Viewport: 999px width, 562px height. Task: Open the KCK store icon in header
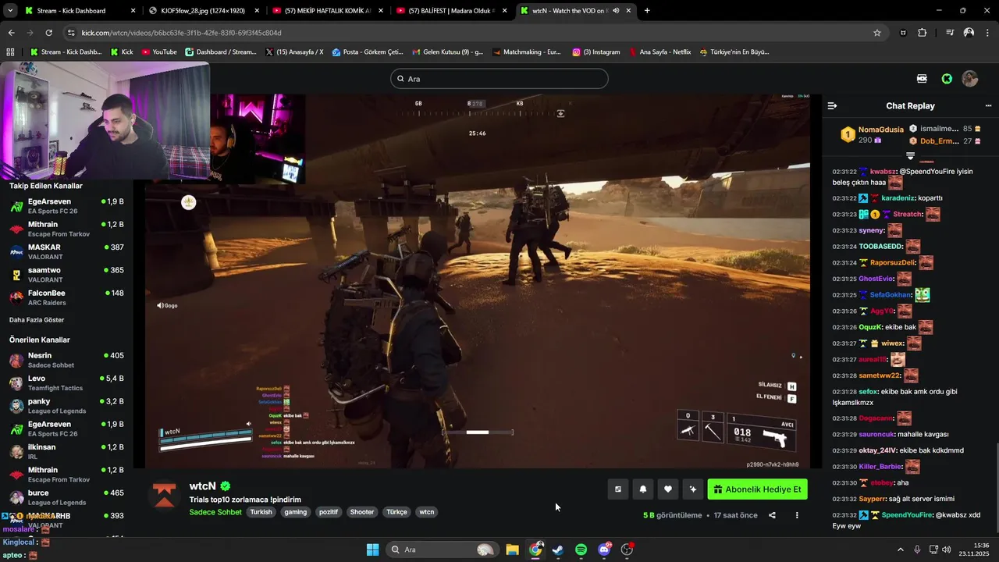[x=922, y=79]
